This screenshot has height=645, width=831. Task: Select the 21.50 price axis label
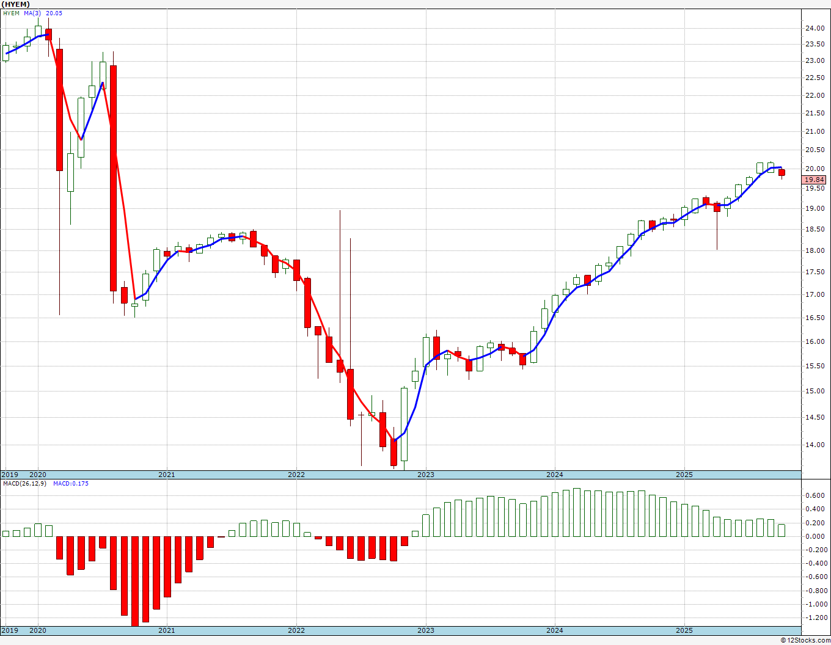pos(815,113)
